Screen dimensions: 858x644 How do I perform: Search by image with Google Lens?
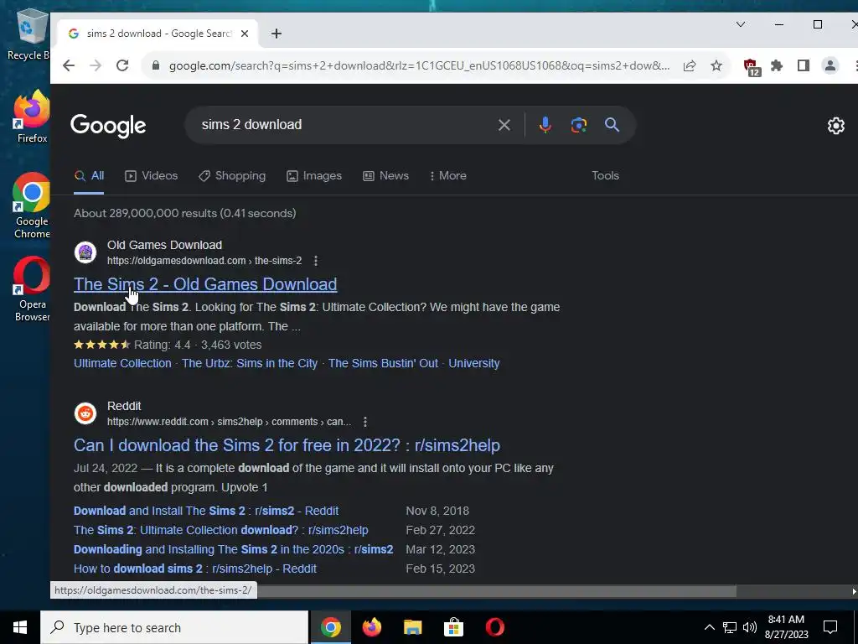click(x=578, y=125)
